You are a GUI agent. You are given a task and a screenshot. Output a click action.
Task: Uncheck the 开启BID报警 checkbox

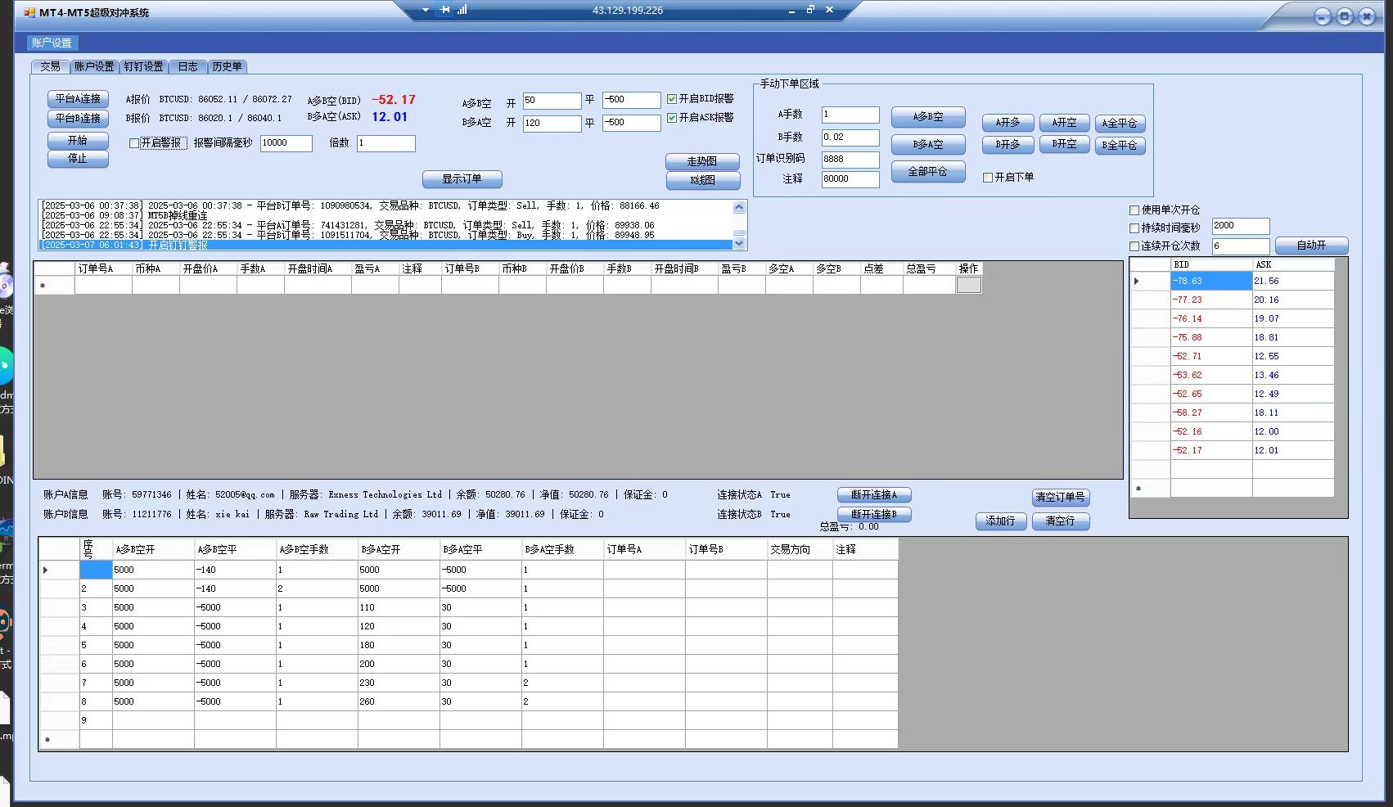(x=672, y=99)
